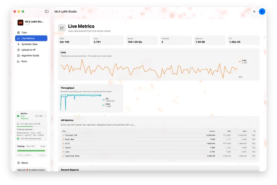Click the green Live memory status icon
The height and width of the screenshot is (185, 277).
(18, 116)
